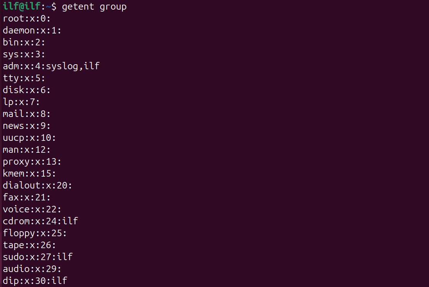Click the bin:x:2: line
This screenshot has height=287, width=429.
24,42
